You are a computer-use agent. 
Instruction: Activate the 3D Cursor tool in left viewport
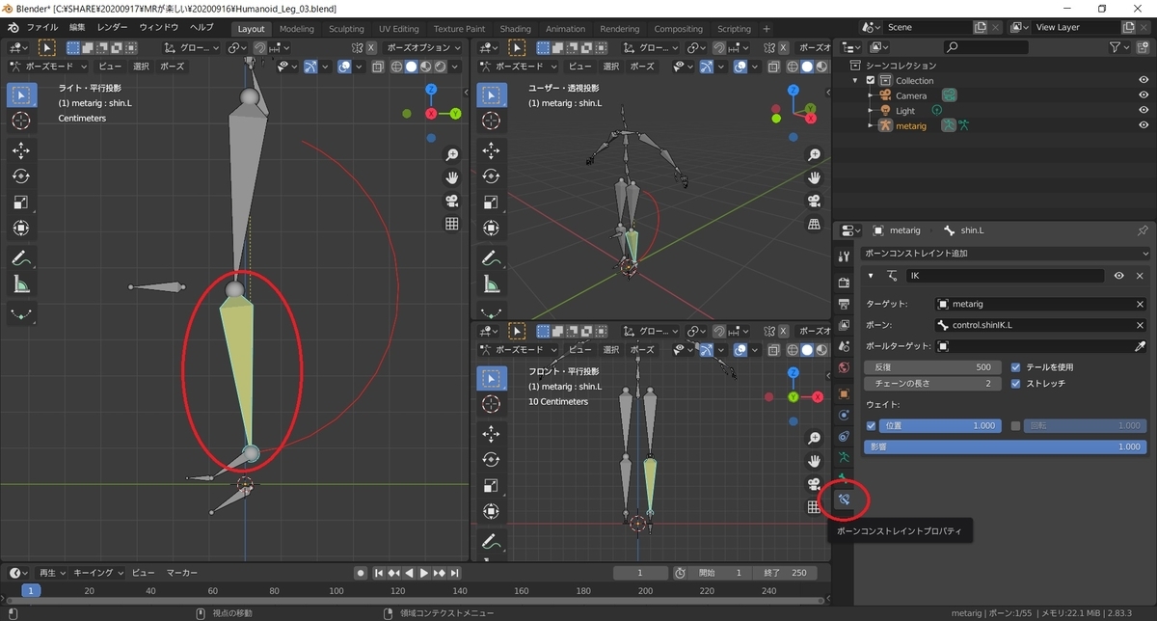pos(21,120)
